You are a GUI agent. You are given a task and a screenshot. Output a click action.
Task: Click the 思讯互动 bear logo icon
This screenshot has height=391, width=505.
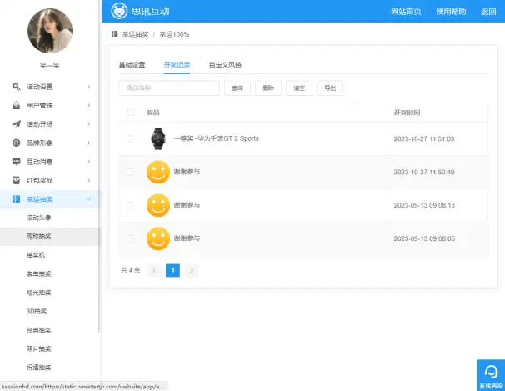[119, 11]
